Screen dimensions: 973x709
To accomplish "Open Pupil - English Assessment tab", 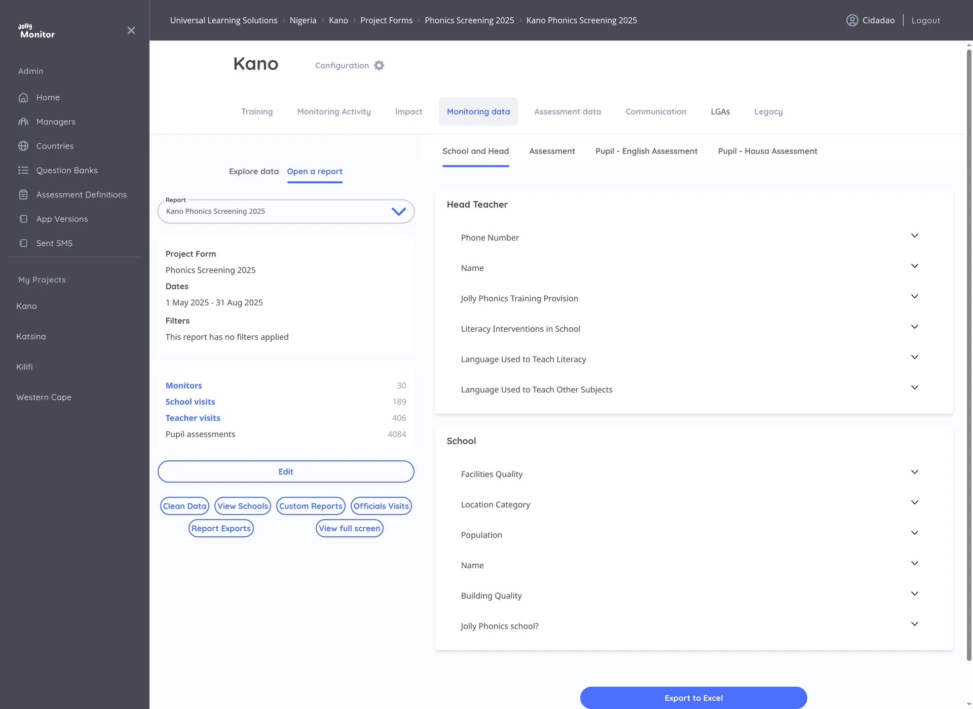I will pyautogui.click(x=646, y=151).
